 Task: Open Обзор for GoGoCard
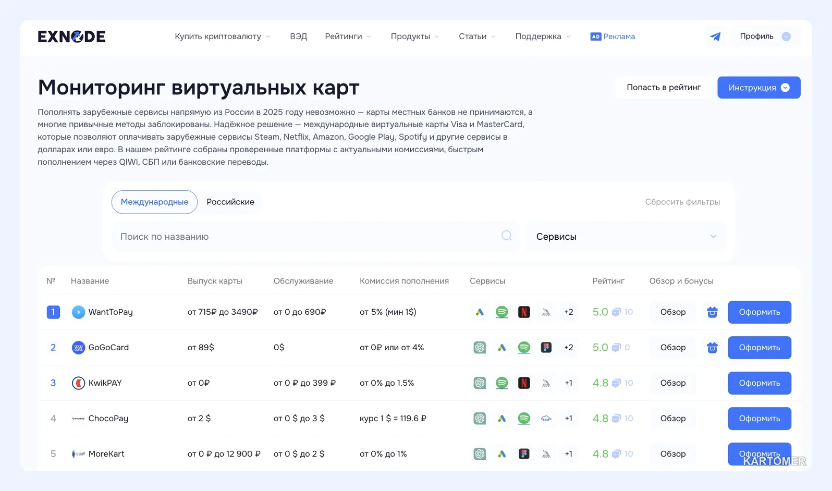[x=672, y=348]
